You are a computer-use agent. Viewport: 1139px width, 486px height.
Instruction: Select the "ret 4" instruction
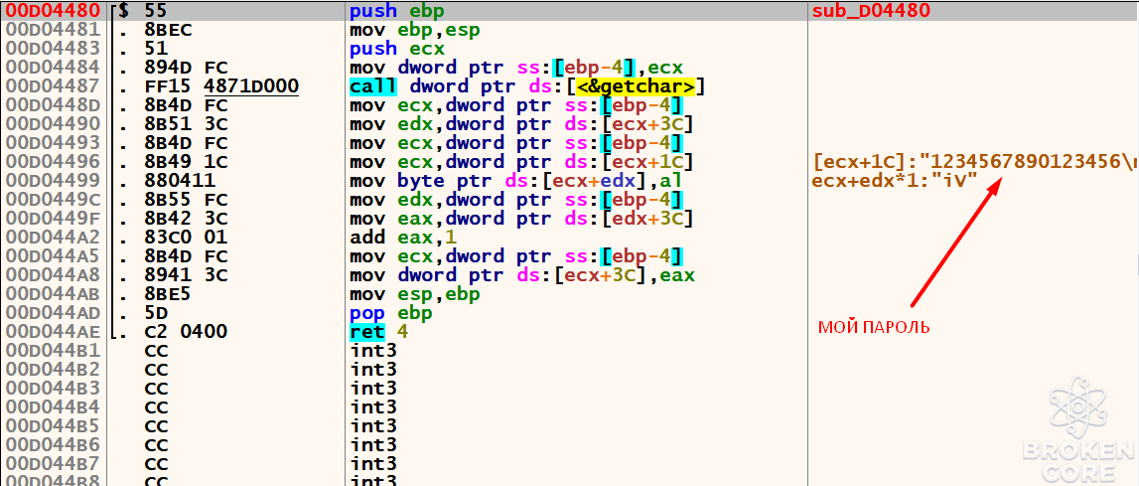(x=380, y=333)
